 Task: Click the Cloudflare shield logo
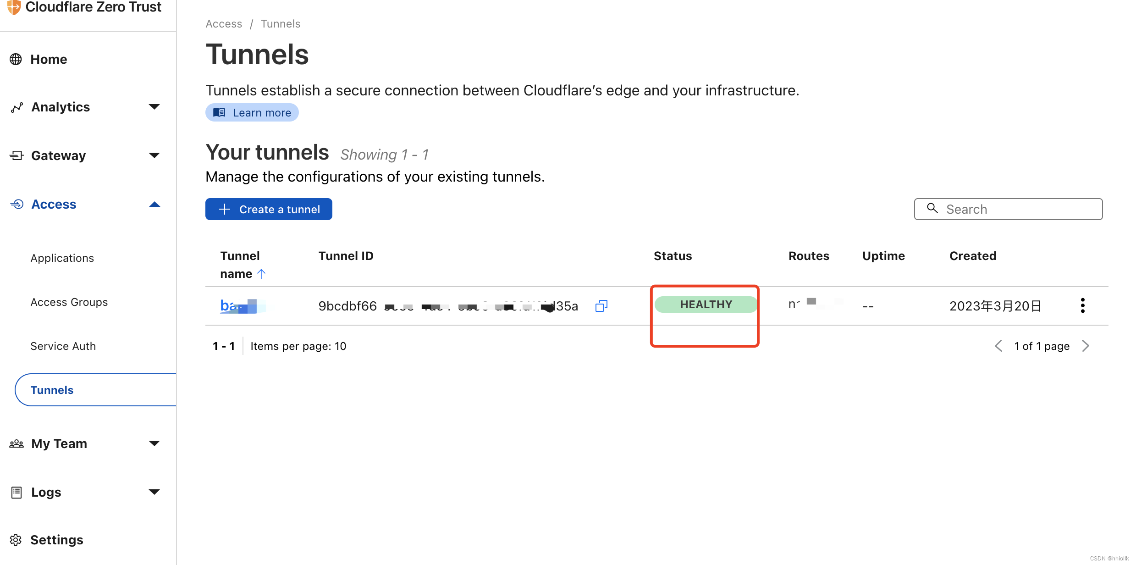tap(14, 6)
